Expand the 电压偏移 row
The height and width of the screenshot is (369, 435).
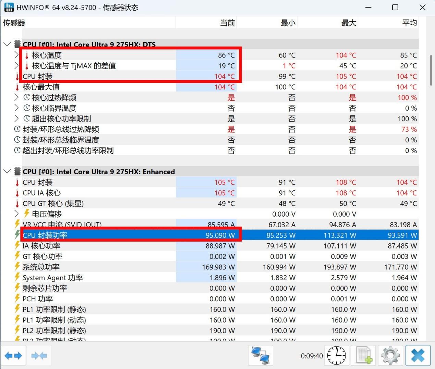pos(16,214)
